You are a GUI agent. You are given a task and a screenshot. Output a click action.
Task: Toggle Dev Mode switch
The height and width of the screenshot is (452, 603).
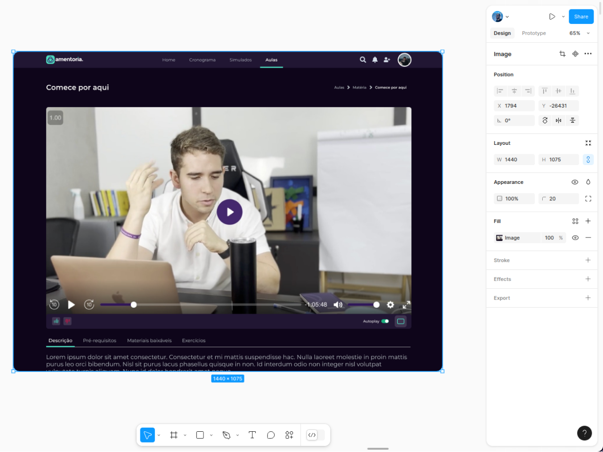(x=315, y=435)
